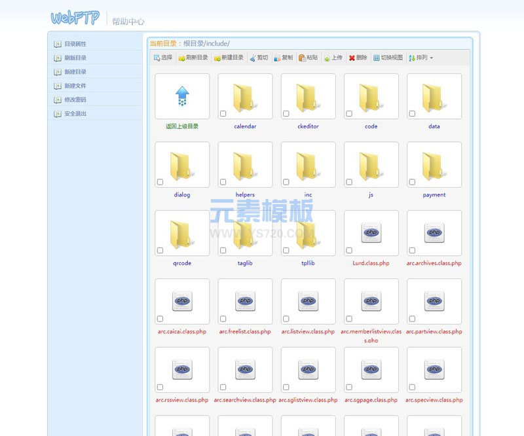Click the 当前目录 path 根目录/include/
Viewport: 524px width, 436px height.
click(206, 43)
